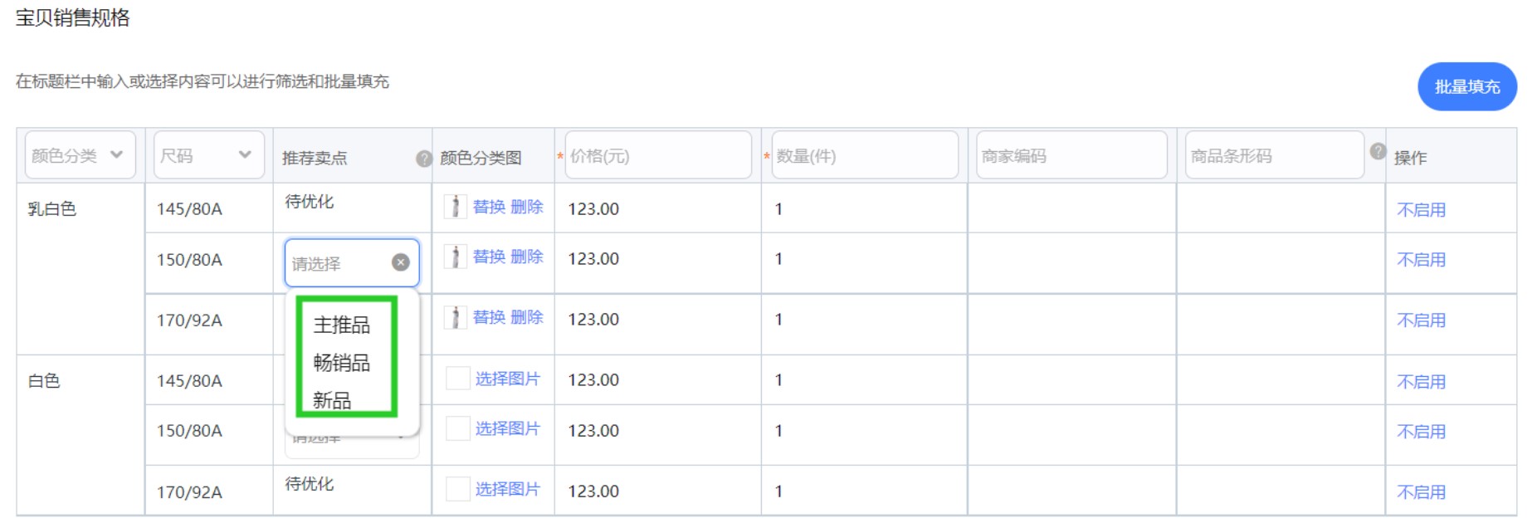Click 待优化 in 白色 170/92A row
Image resolution: width=1537 pixels, height=528 pixels.
point(310,484)
